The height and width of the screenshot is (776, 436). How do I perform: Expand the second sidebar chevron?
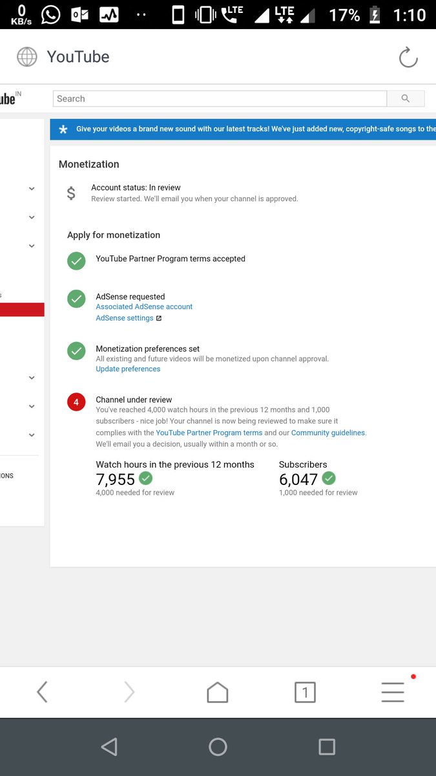pyautogui.click(x=32, y=217)
